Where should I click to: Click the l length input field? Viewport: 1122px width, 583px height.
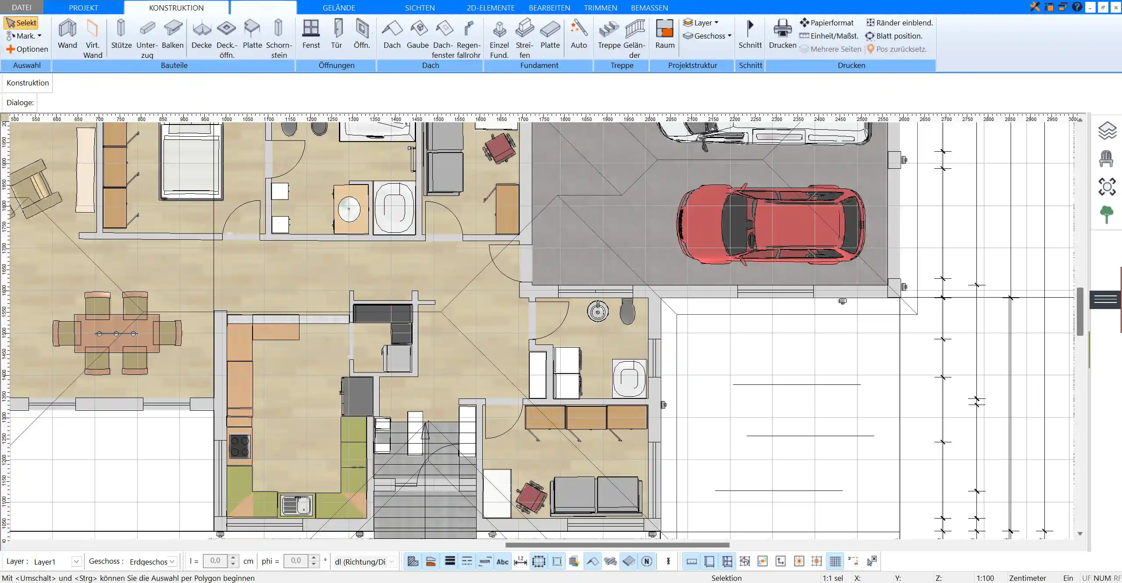tap(215, 561)
